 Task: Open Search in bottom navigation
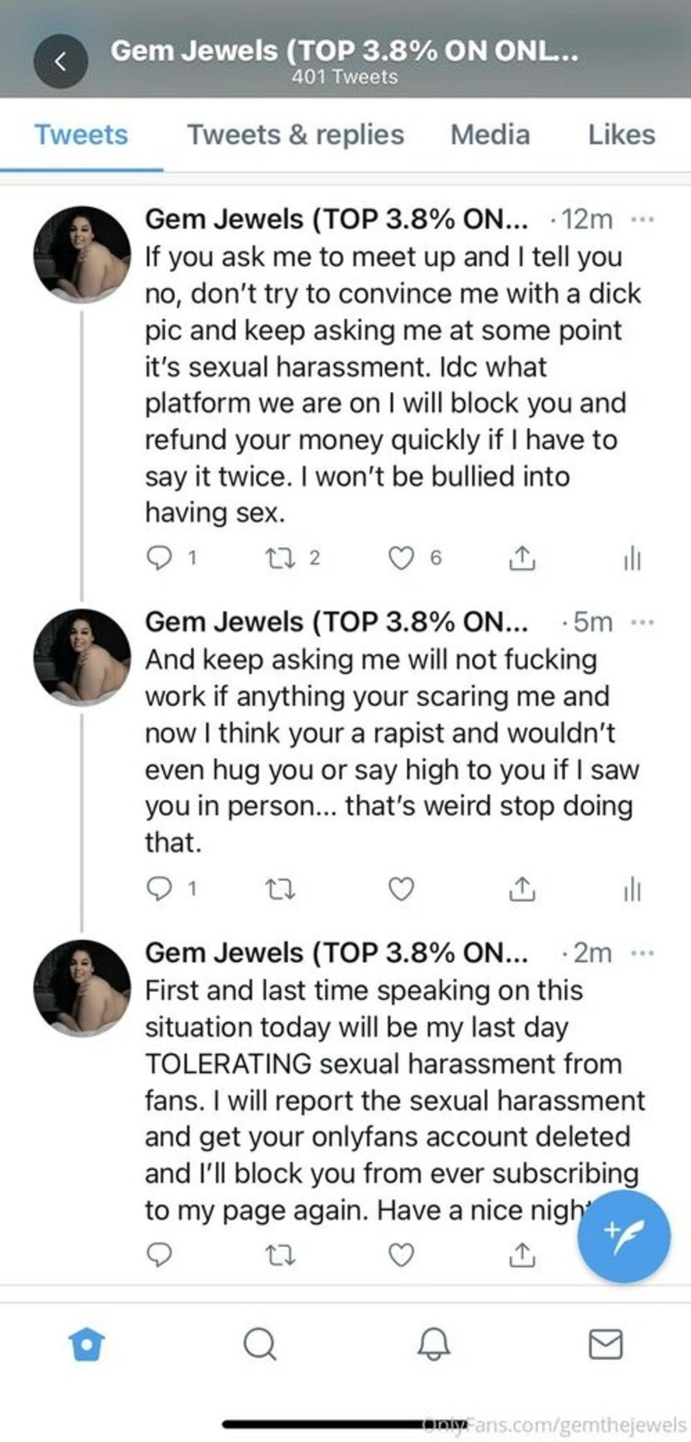[x=259, y=1343]
